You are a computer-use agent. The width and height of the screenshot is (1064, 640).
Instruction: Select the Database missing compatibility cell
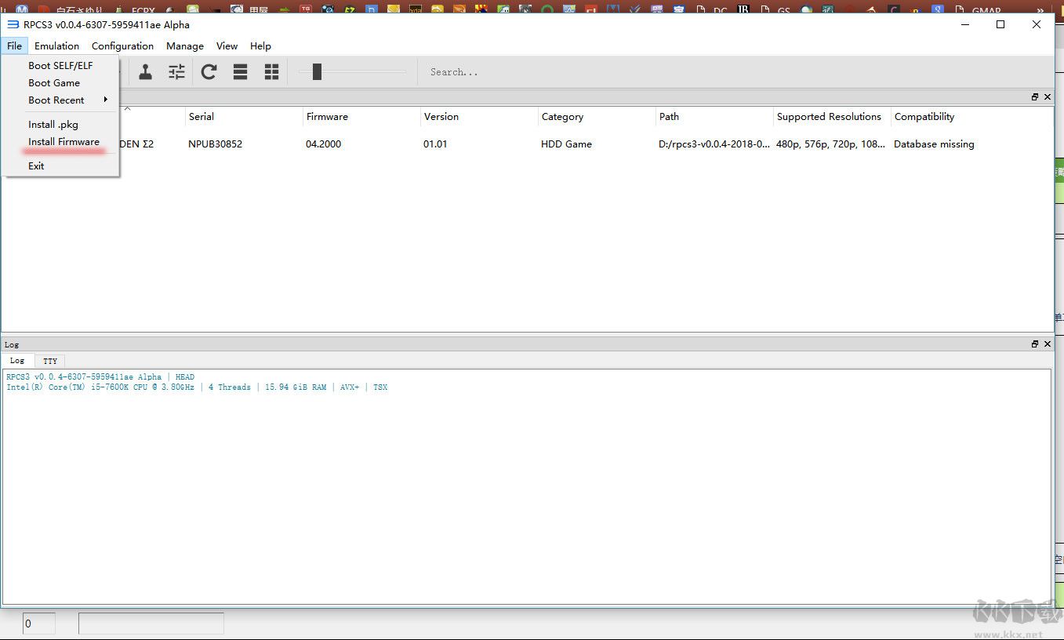(934, 144)
